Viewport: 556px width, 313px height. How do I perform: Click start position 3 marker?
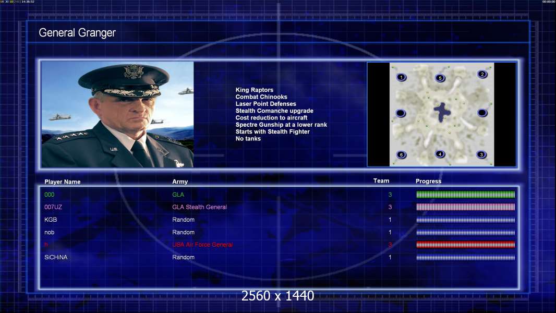(x=481, y=154)
